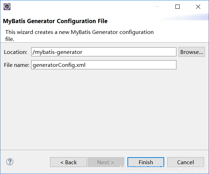Image resolution: width=209 pixels, height=174 pixels.
Task: Click the Browse... button
Action: click(x=191, y=52)
